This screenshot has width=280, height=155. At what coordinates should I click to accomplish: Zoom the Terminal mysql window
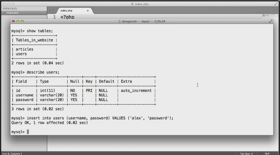[x=22, y=21]
